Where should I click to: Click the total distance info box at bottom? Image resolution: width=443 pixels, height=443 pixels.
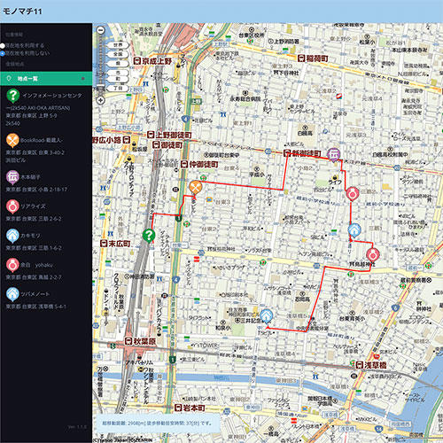point(158,424)
